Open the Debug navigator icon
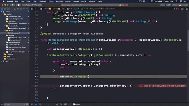 click(x=21, y=9)
